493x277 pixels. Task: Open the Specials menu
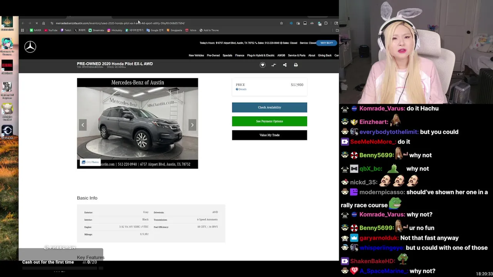click(227, 55)
